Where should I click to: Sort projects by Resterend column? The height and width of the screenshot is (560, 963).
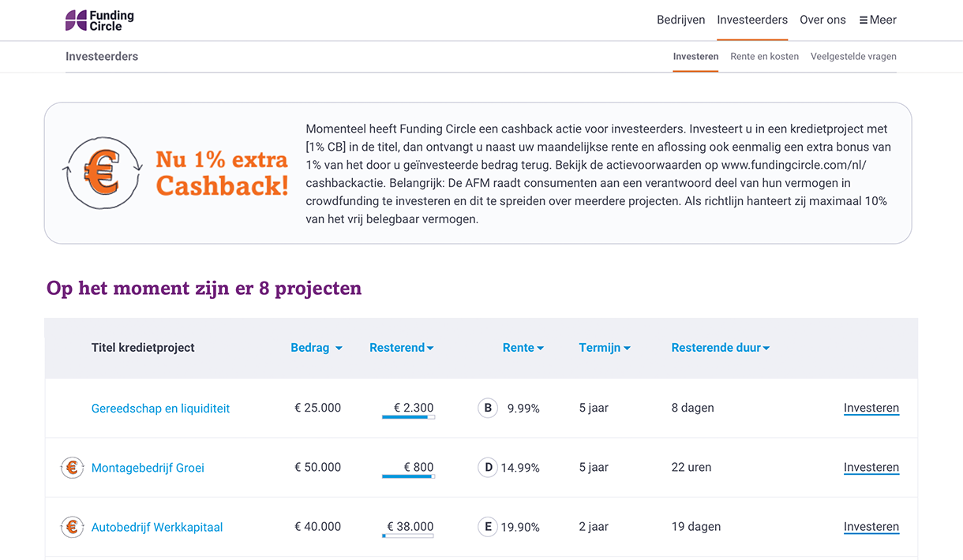tap(401, 348)
